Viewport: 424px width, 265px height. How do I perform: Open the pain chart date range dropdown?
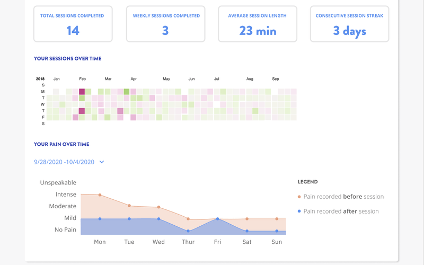(64, 162)
